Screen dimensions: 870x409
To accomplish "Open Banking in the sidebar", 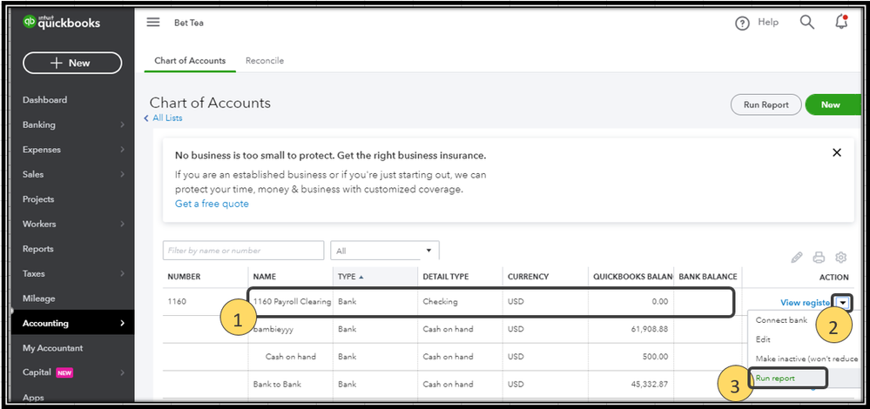I will (39, 124).
